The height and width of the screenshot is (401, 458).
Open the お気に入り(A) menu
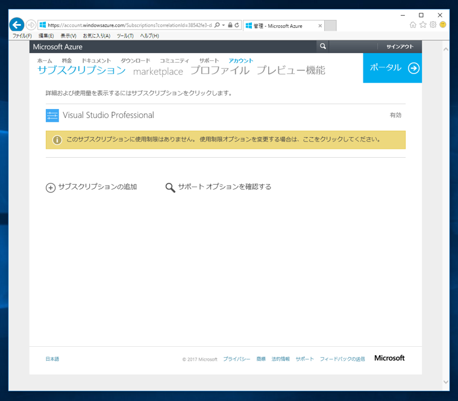pyautogui.click(x=96, y=36)
